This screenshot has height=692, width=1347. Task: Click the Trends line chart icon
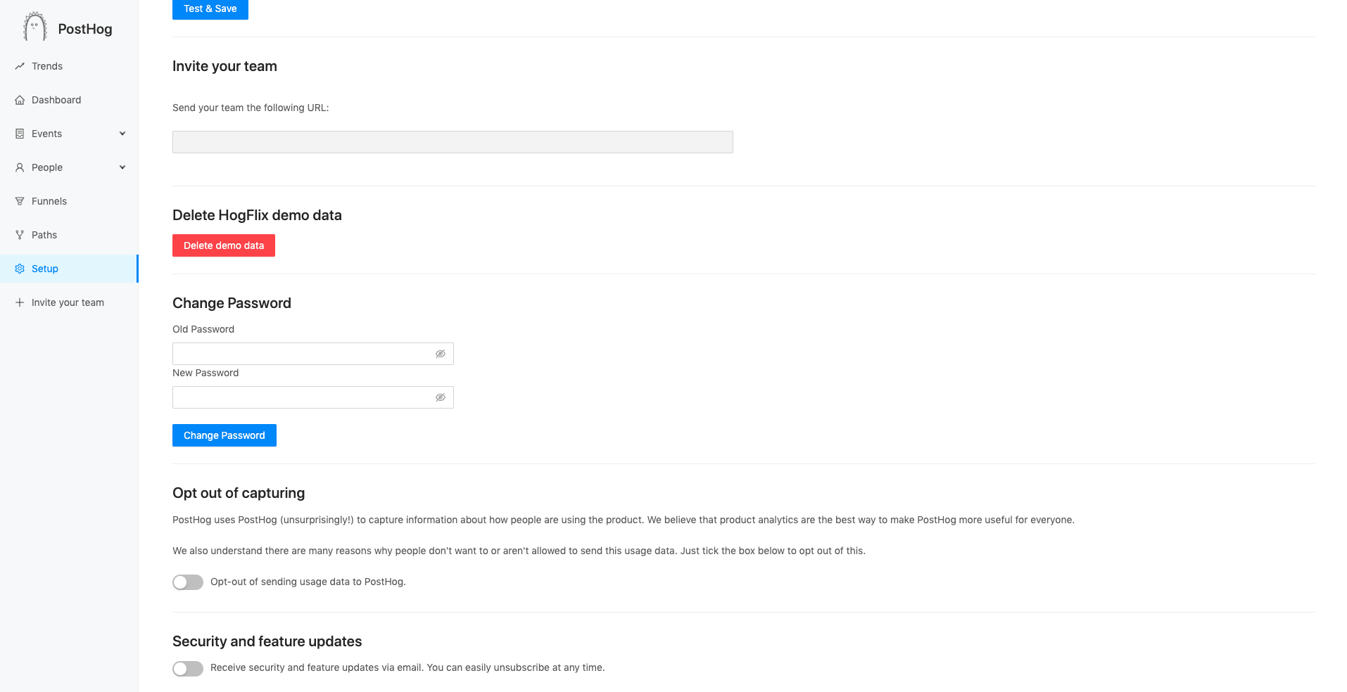(x=20, y=66)
